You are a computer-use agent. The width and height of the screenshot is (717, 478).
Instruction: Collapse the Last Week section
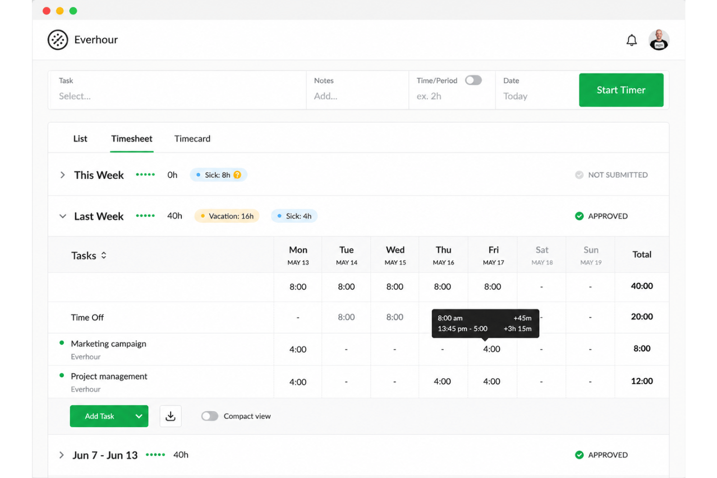click(62, 216)
